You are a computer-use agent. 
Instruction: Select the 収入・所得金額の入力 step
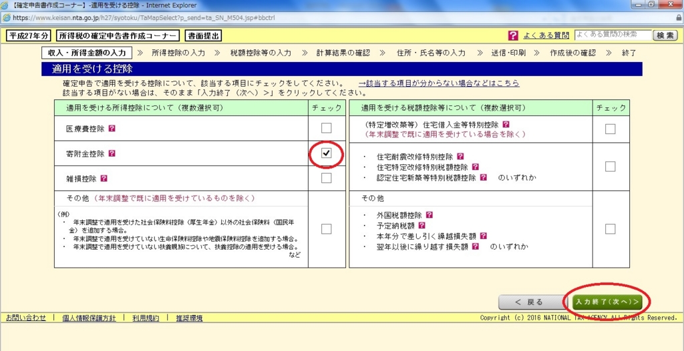87,53
